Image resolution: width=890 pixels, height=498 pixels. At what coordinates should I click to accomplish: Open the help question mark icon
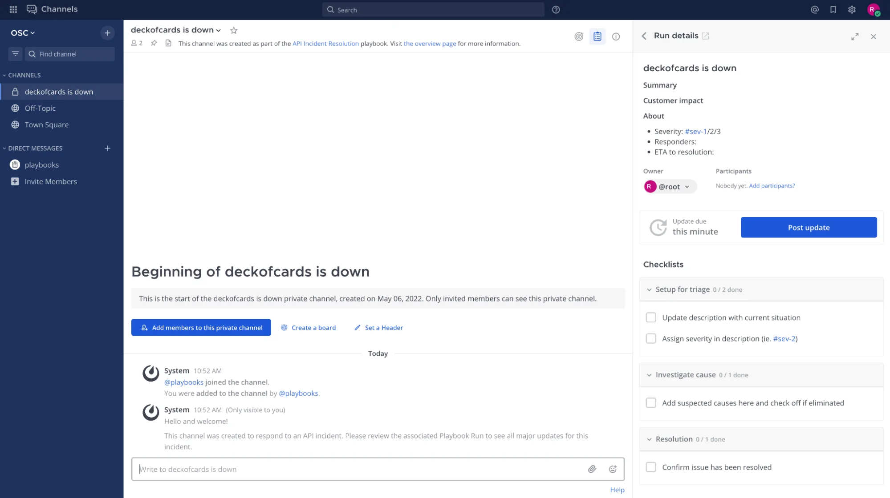556,10
